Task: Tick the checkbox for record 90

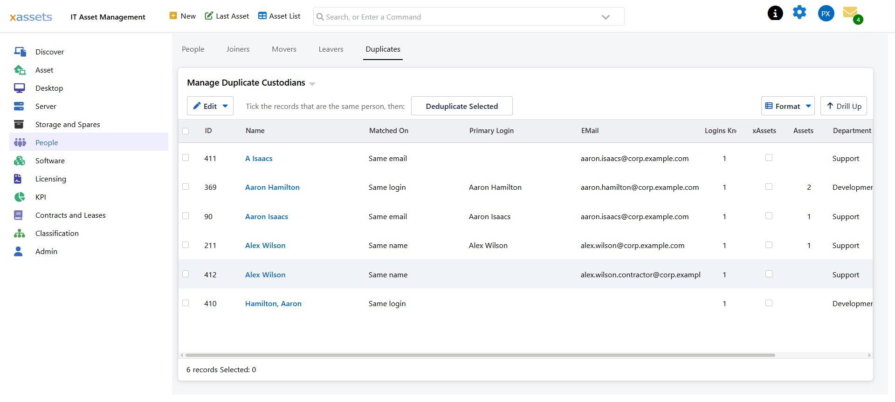Action: point(186,216)
